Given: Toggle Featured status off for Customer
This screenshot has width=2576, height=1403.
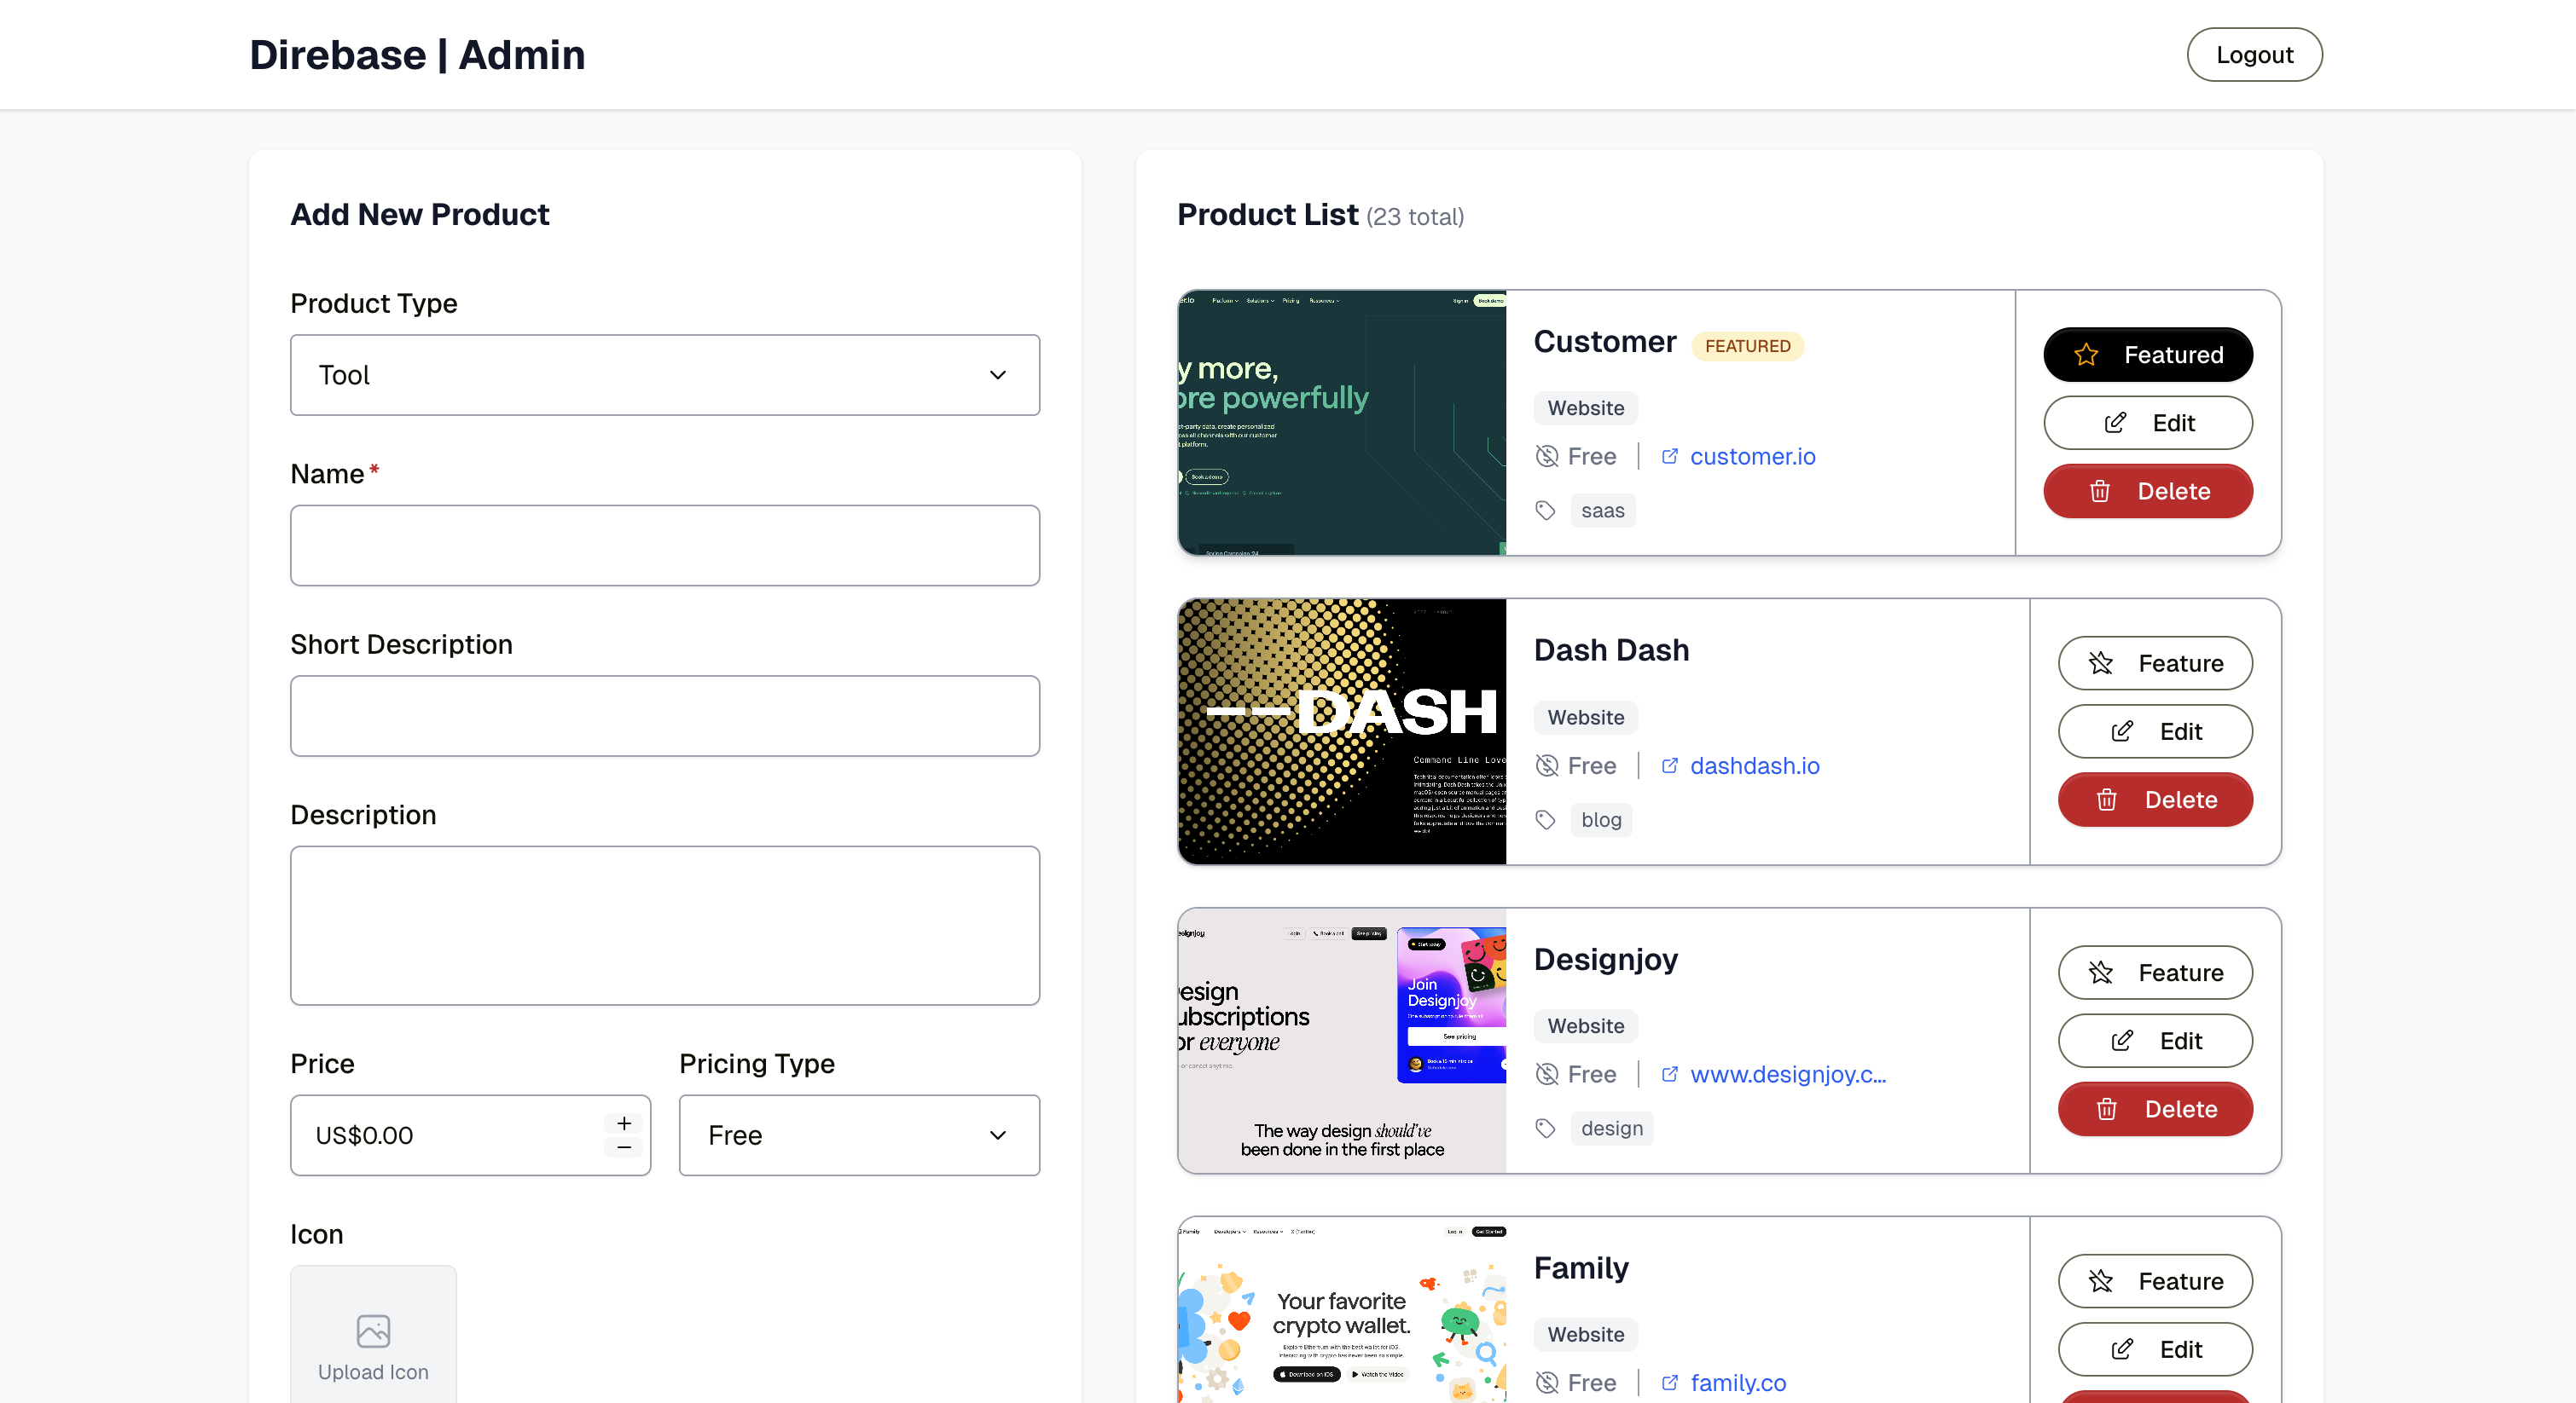Looking at the screenshot, I should tap(2148, 355).
